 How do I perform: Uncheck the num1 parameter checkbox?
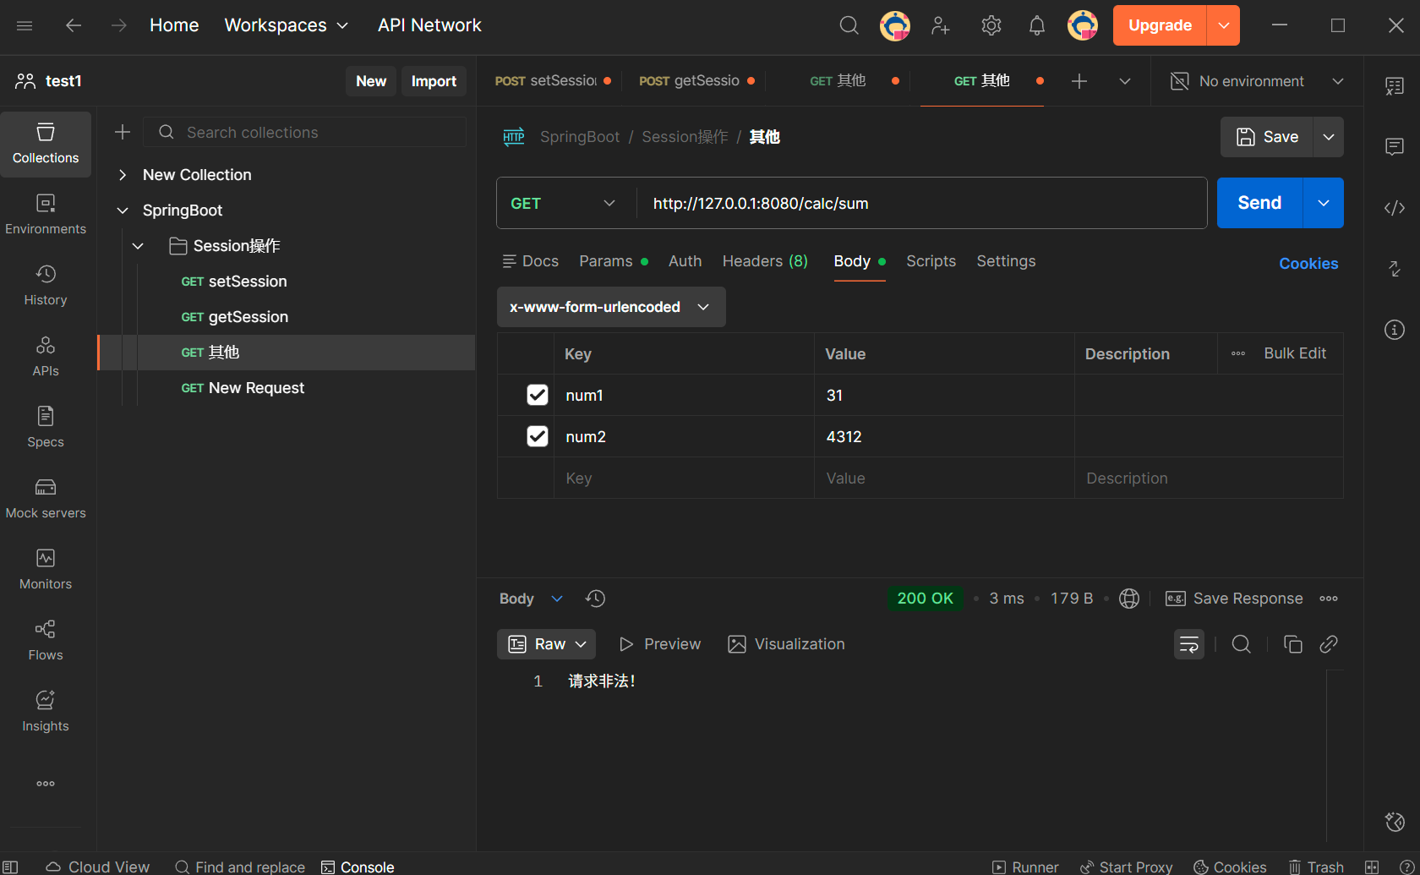(x=538, y=395)
